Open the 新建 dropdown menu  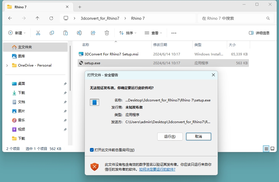(x=17, y=33)
